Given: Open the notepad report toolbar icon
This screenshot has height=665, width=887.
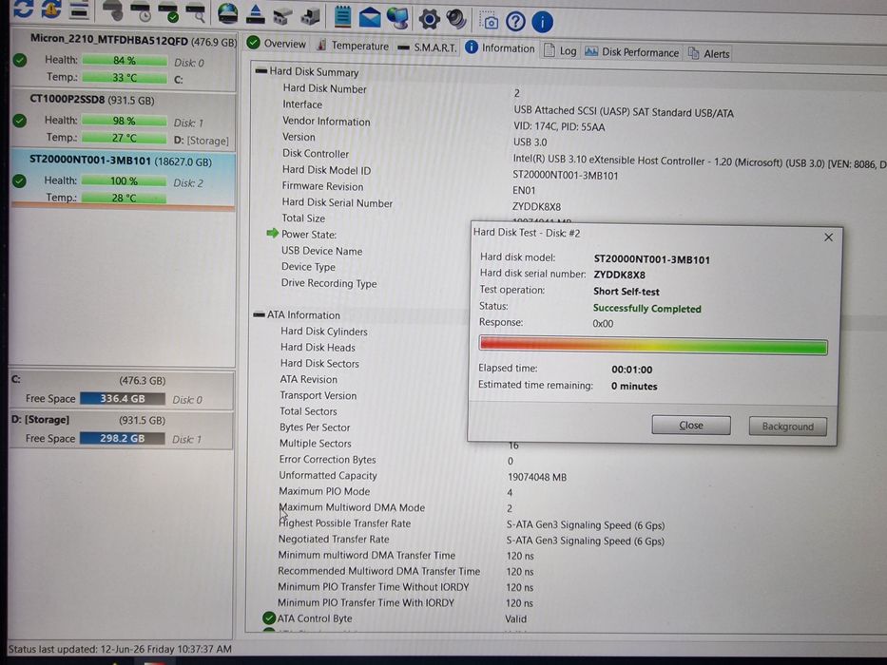Looking at the screenshot, I should click(x=342, y=16).
